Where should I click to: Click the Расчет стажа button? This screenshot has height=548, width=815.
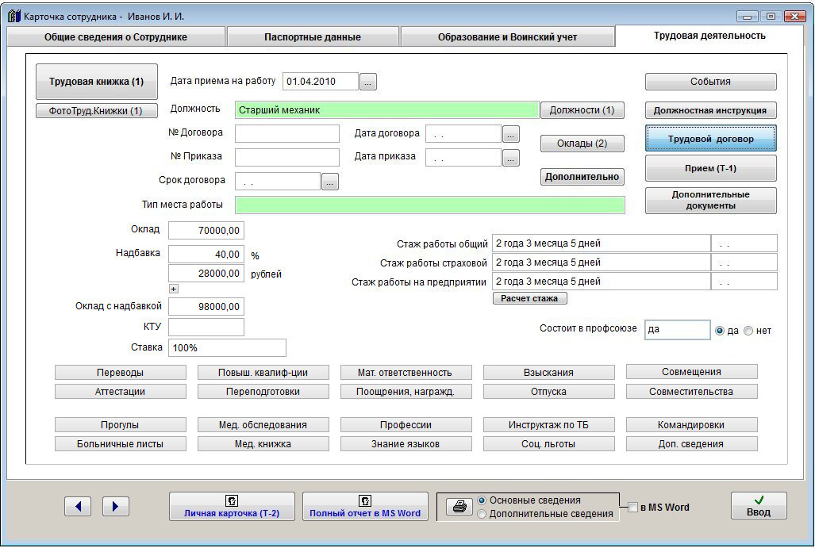pos(529,299)
